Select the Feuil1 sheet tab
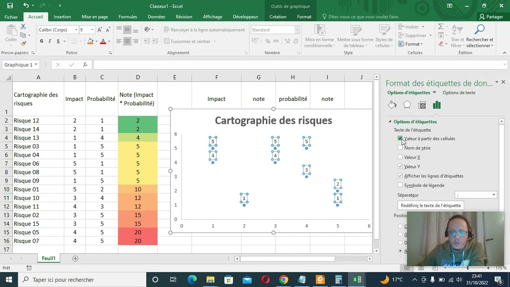 click(x=49, y=258)
